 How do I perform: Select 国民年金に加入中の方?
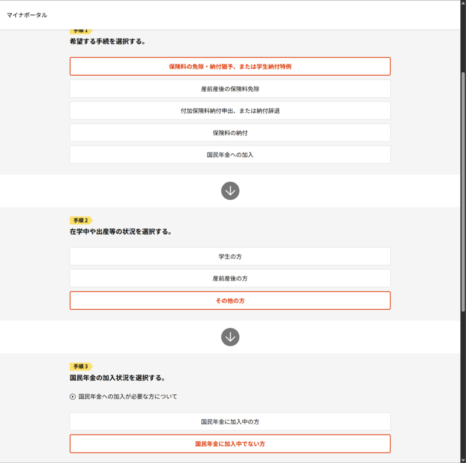230,422
